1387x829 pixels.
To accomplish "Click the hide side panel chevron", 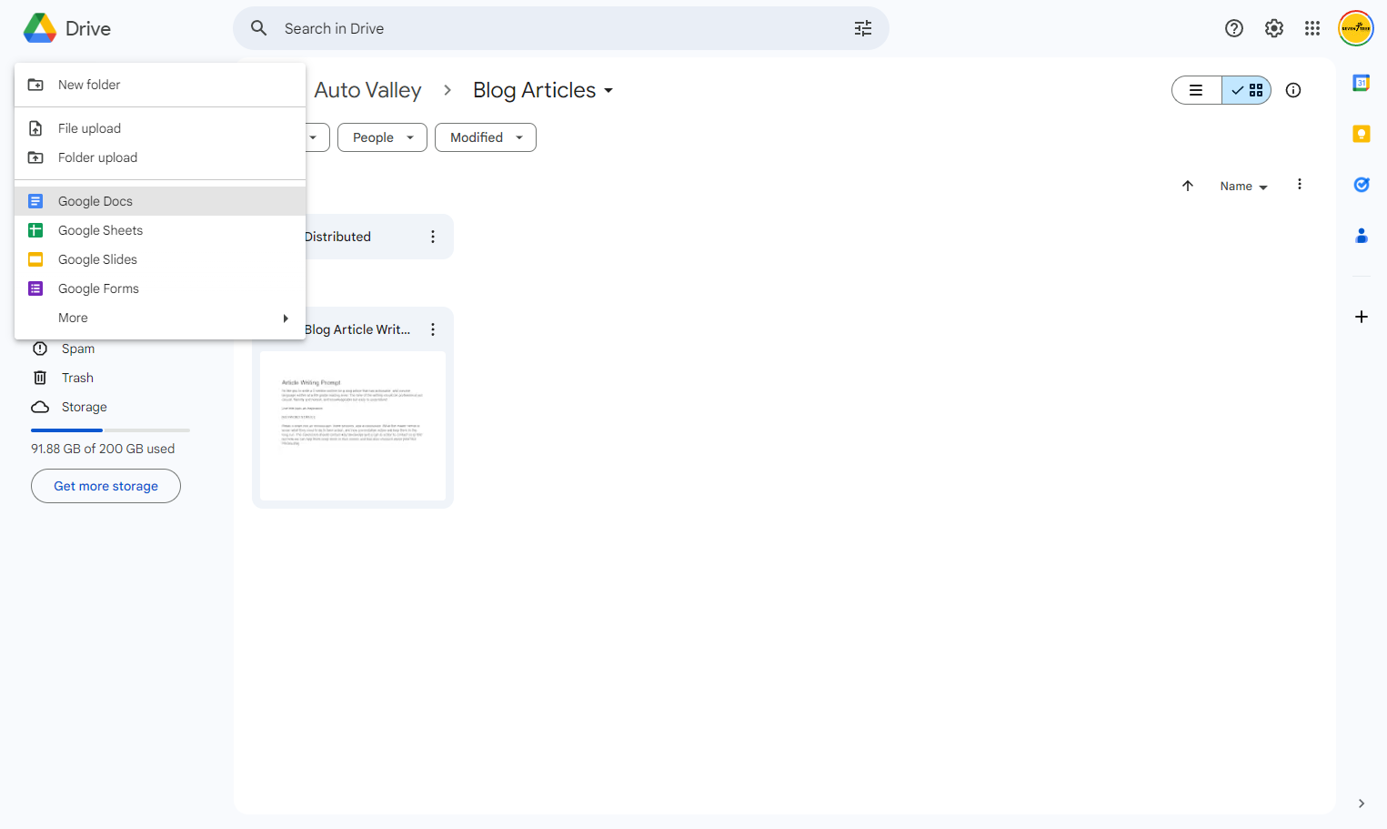I will [1362, 804].
